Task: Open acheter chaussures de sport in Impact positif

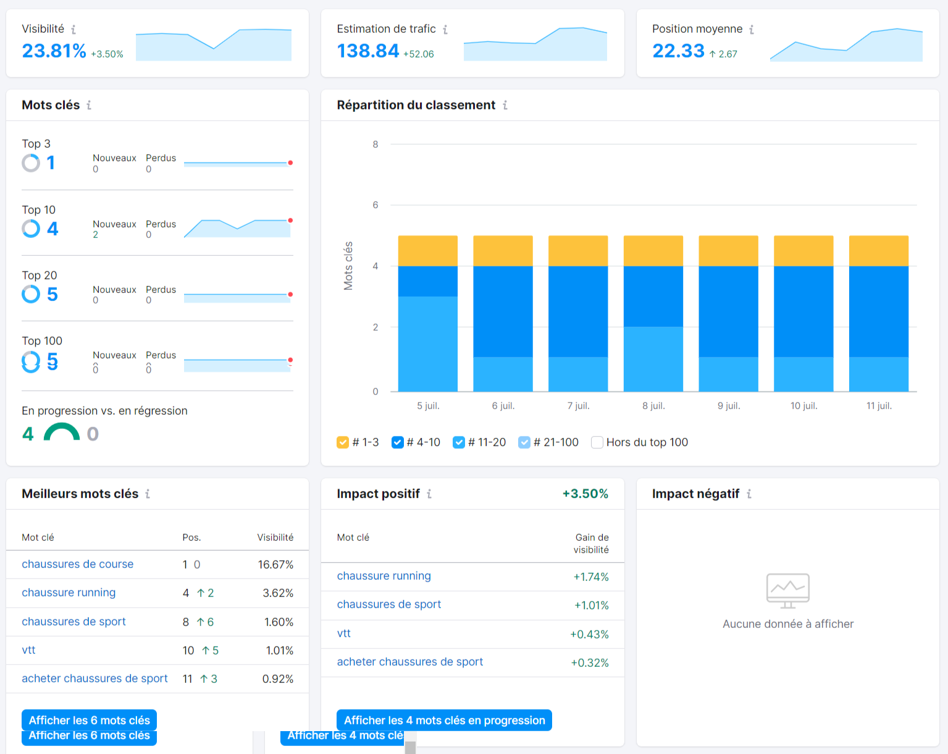Action: 410,662
